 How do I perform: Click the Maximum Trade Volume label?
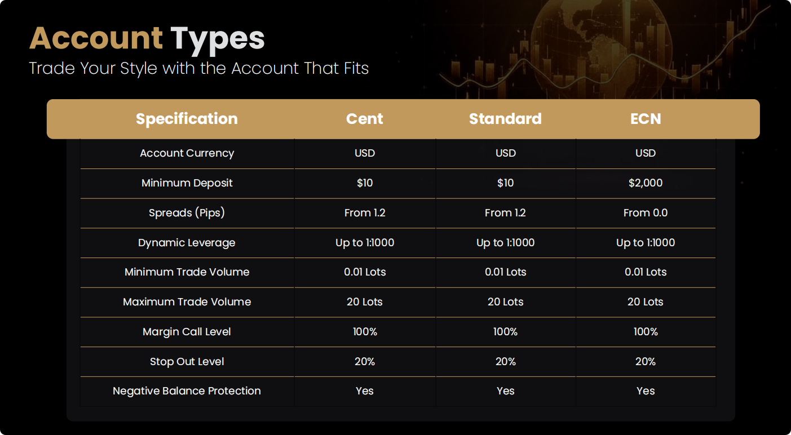pos(187,302)
